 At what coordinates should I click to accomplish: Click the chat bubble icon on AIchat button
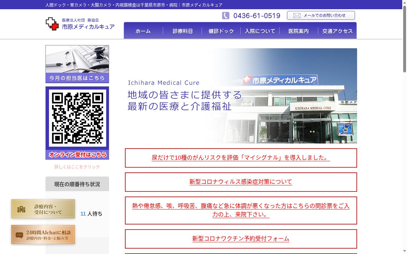point(19,235)
